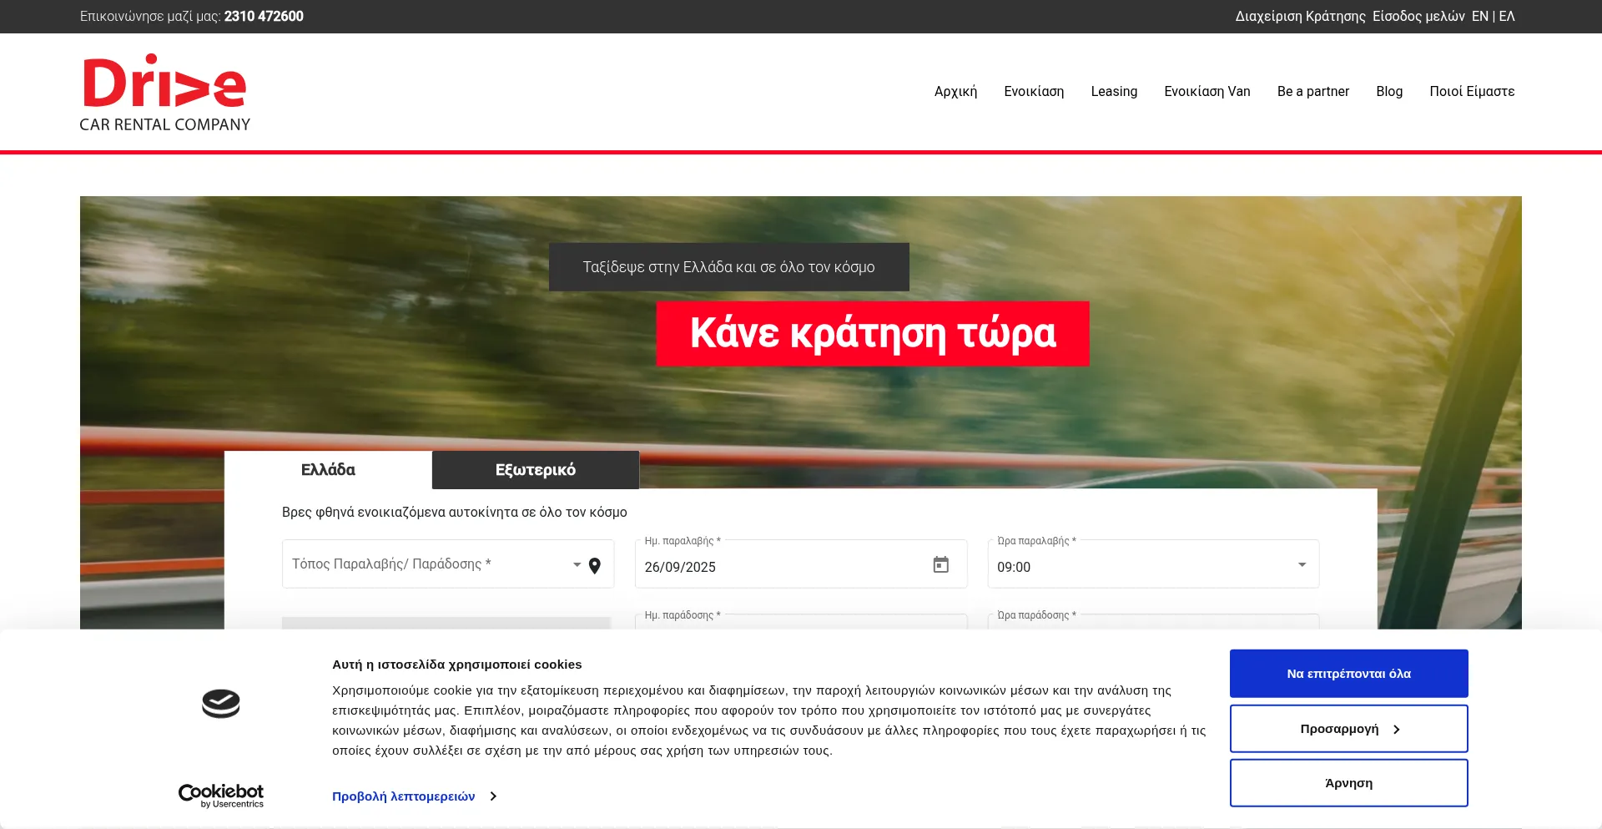
Task: Click the Drive car rental logo
Action: [164, 93]
